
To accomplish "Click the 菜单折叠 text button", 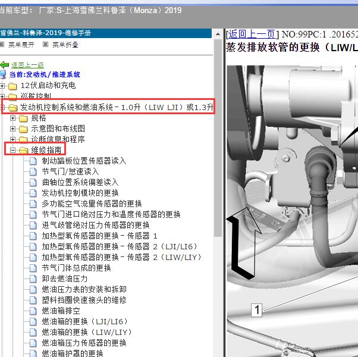I will tap(65, 45).
